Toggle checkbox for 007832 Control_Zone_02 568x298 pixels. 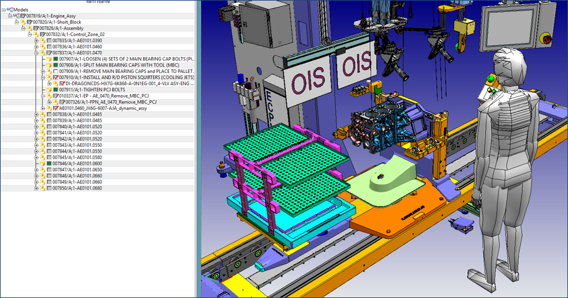tap(43, 34)
